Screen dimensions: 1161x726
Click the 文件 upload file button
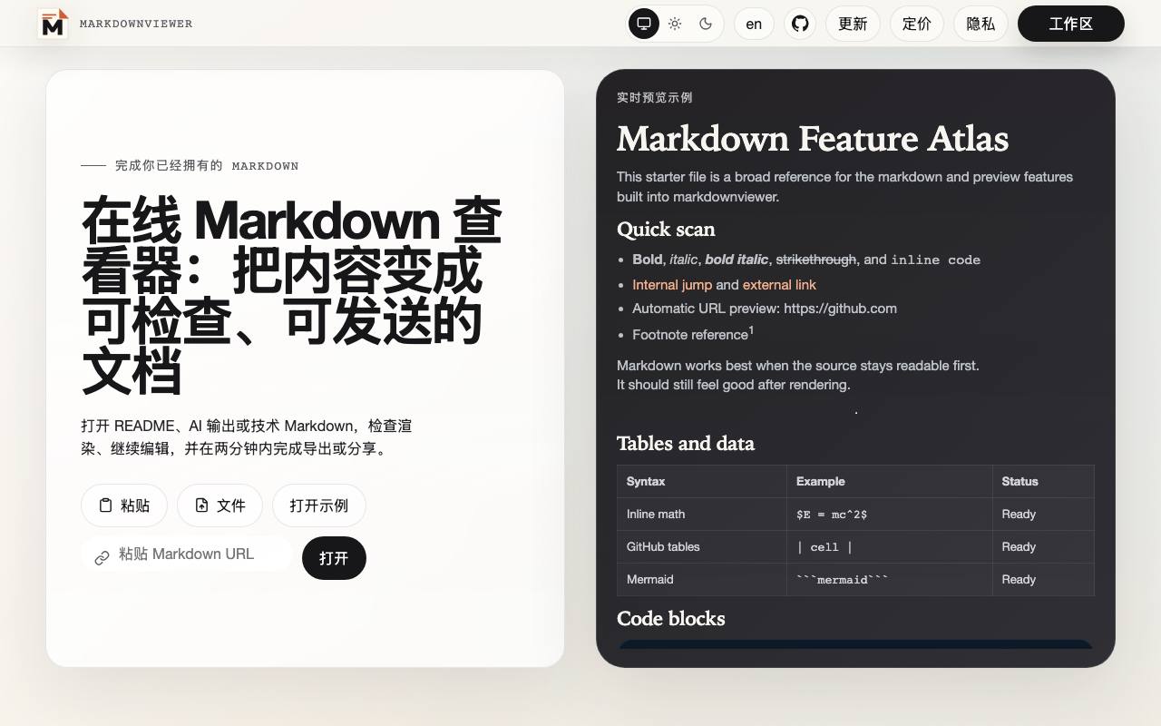pyautogui.click(x=220, y=505)
